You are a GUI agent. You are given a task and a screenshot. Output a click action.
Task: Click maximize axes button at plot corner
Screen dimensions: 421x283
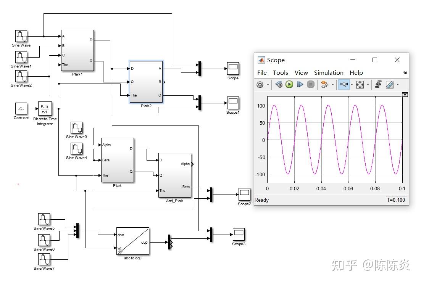point(405,95)
